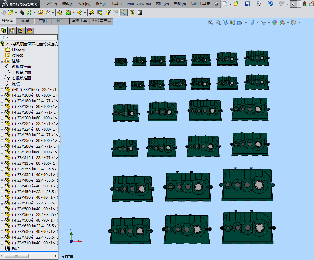
Task: Click the Bill of Materials icon
Action: pyautogui.click(x=100, y=12)
